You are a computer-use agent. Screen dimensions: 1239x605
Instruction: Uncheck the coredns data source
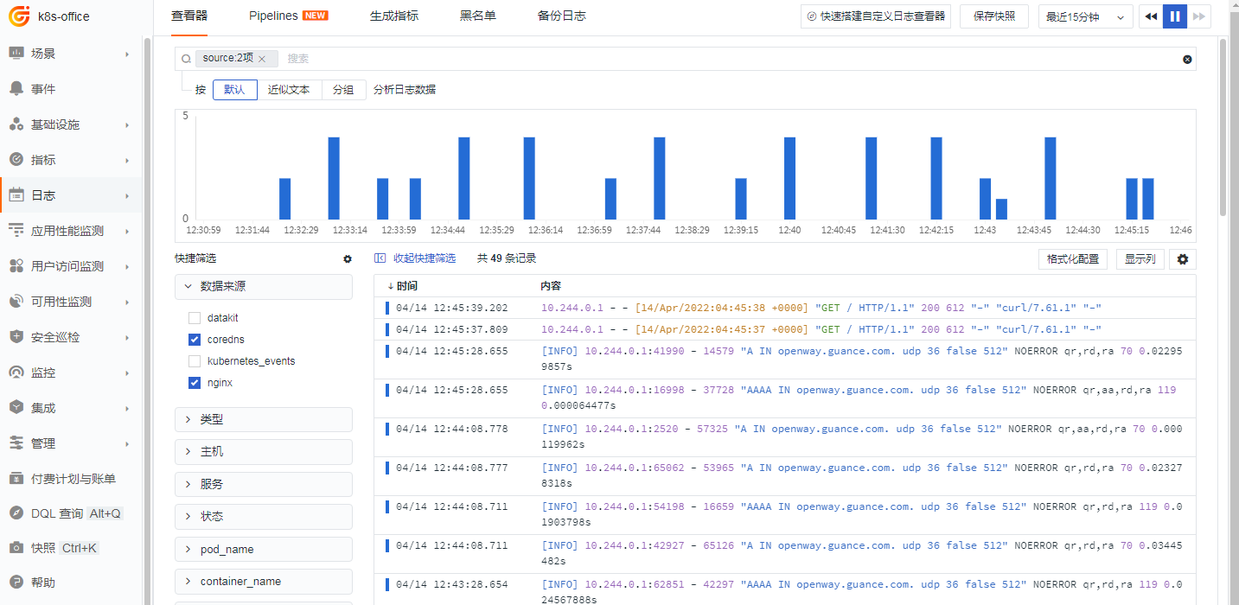(195, 339)
